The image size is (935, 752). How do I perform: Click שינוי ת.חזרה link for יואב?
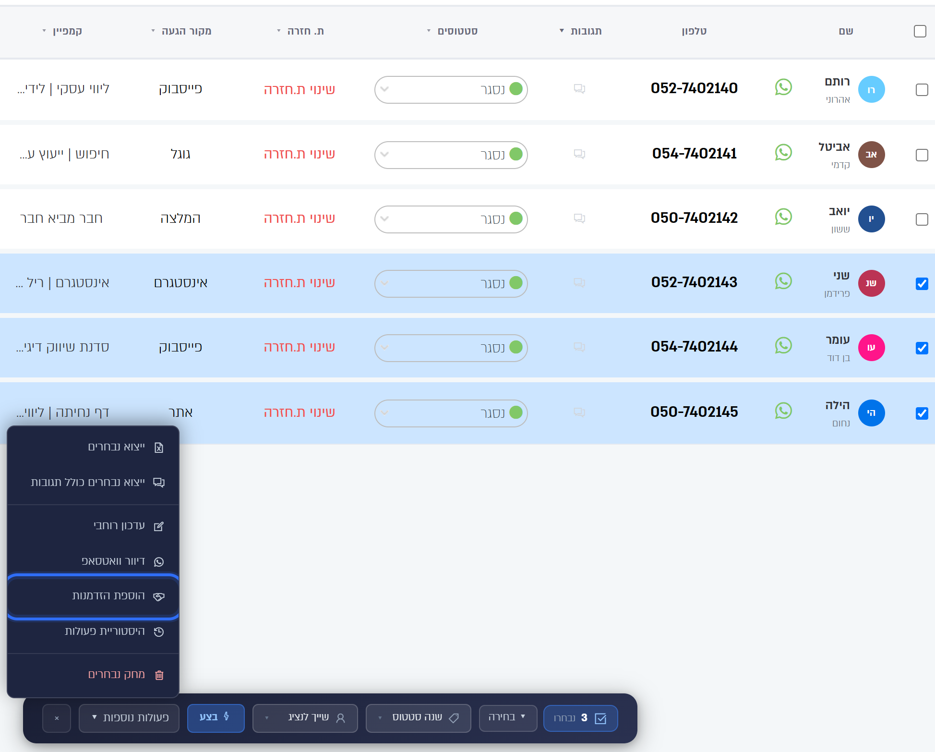(x=299, y=218)
